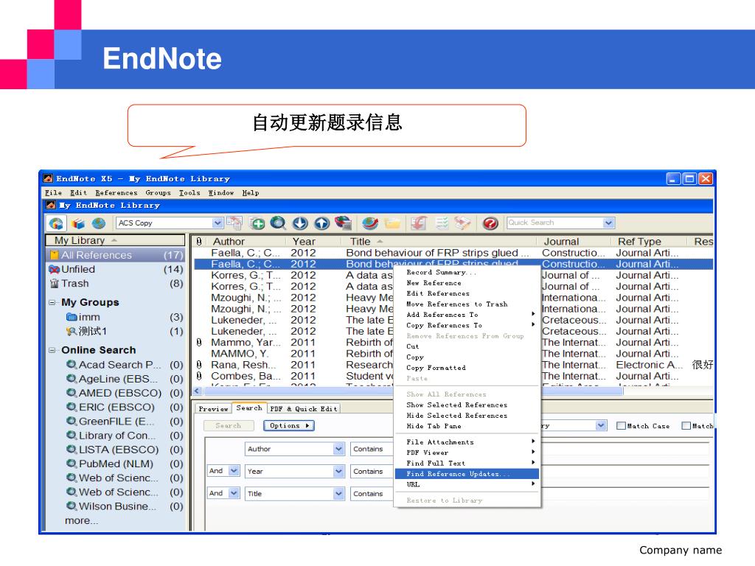This screenshot has height=566, width=755.
Task: Open Online Search magnifier icon in toolbar
Action: point(278,223)
